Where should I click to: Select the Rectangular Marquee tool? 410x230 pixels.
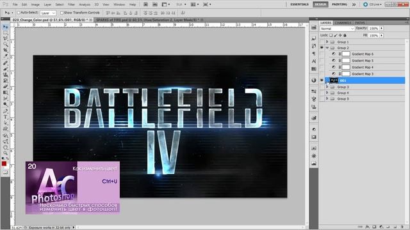click(x=5, y=33)
